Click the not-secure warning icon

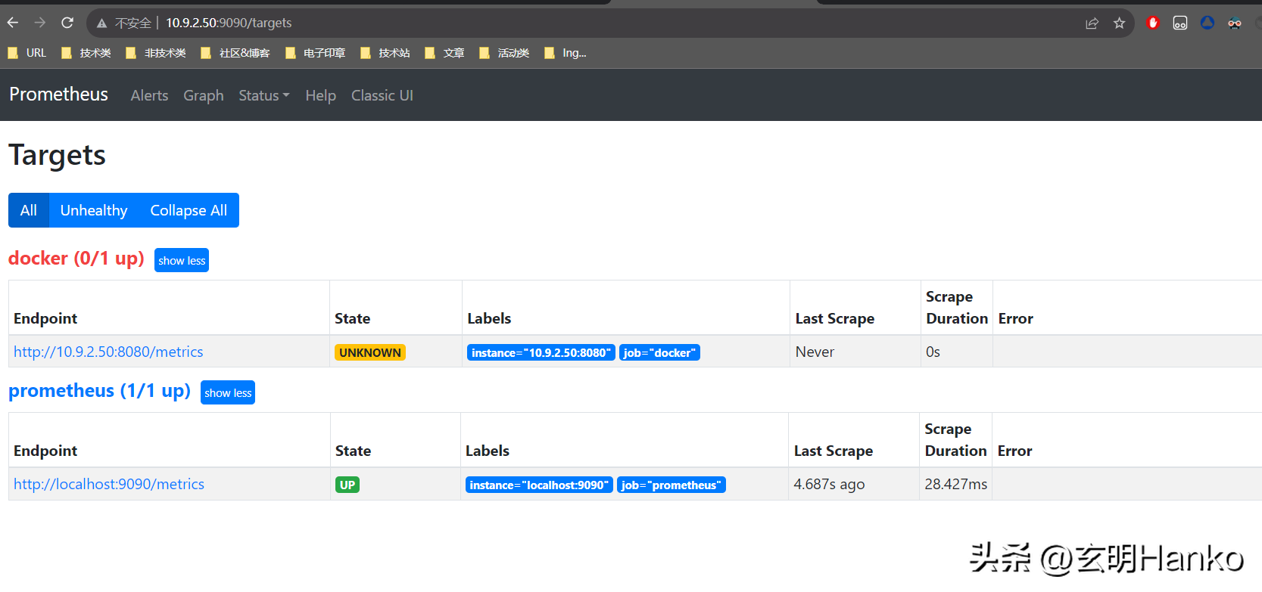101,23
